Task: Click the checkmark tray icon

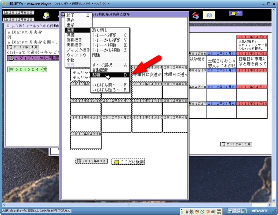Action: pos(202,212)
